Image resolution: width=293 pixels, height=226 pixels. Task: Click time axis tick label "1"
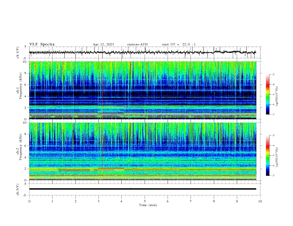pos(52,201)
